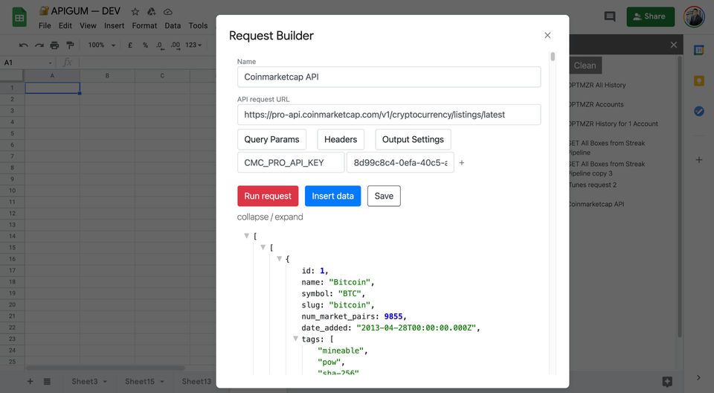Image resolution: width=714 pixels, height=393 pixels.
Task: Open Output Settings section
Action: tap(413, 139)
